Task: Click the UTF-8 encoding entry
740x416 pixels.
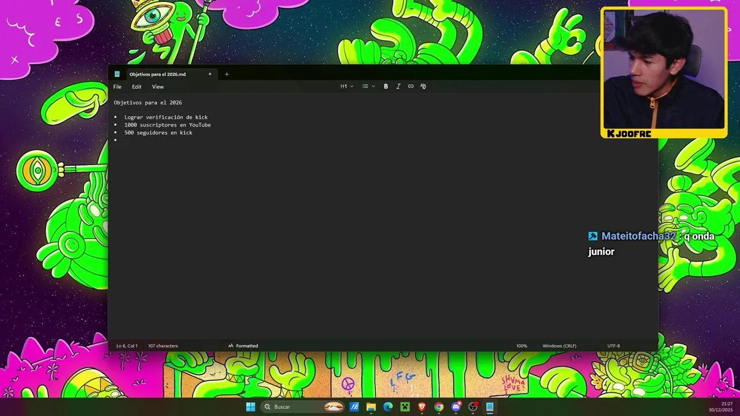Action: click(x=613, y=346)
